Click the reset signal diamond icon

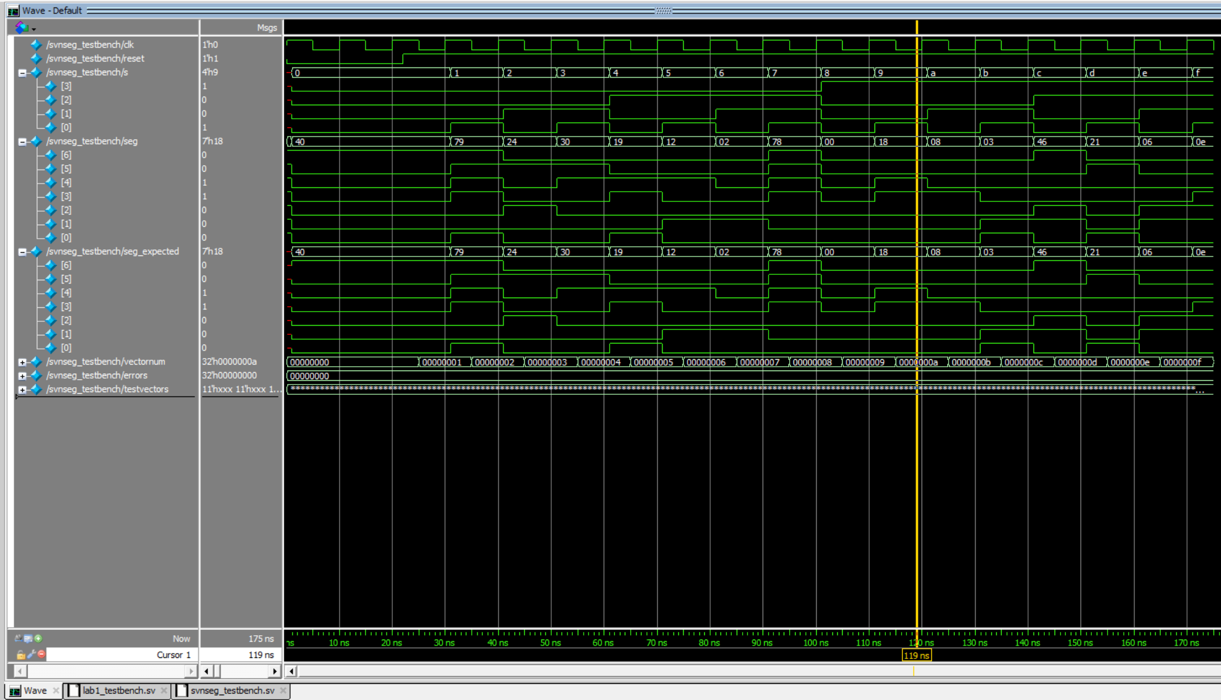coord(36,58)
